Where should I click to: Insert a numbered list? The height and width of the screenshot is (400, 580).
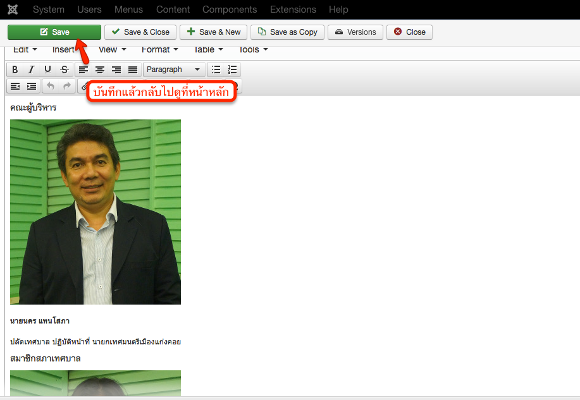232,70
